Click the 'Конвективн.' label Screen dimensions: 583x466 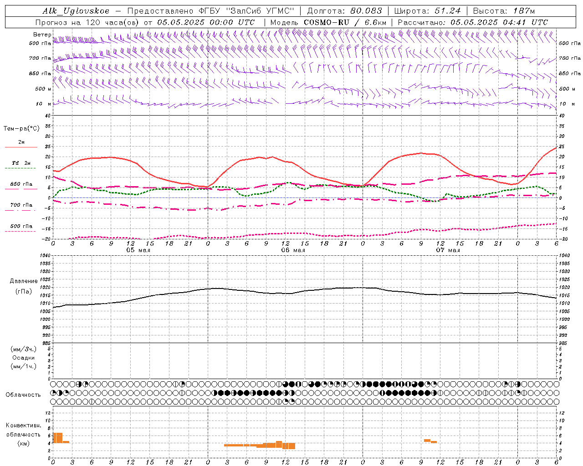24,425
